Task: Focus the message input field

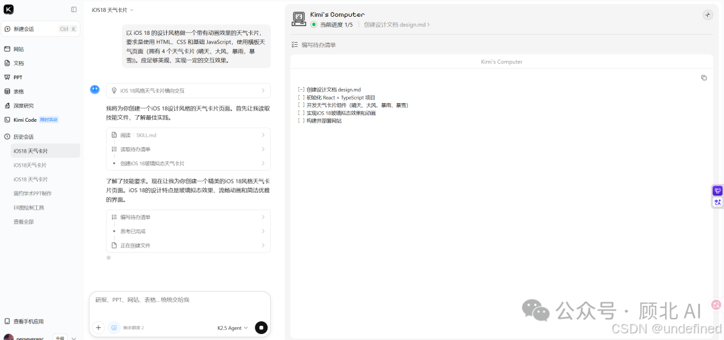Action: click(180, 300)
